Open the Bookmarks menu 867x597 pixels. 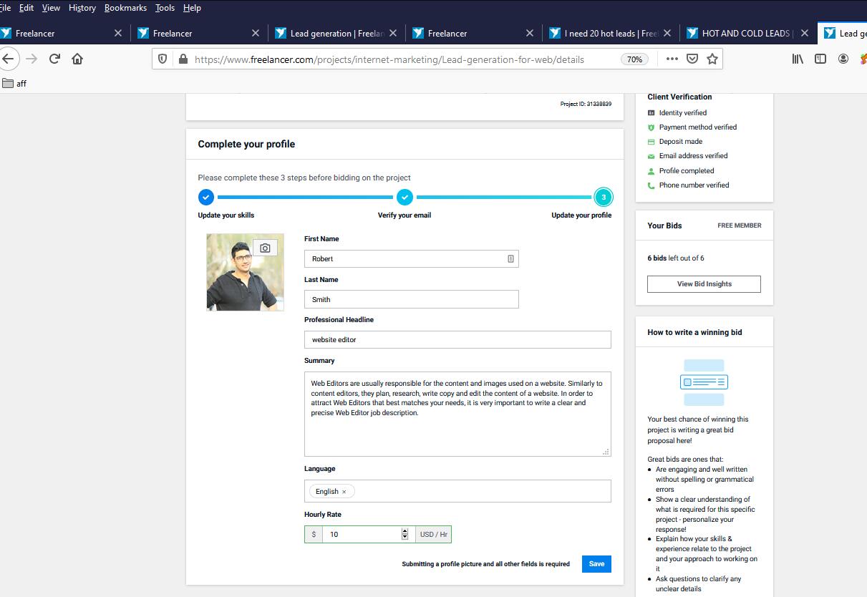pyautogui.click(x=125, y=8)
